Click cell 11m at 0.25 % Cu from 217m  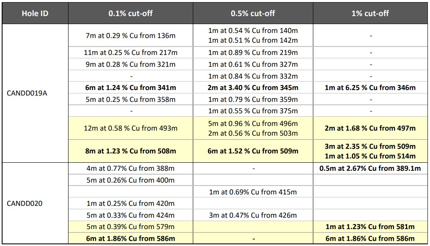tap(131, 52)
